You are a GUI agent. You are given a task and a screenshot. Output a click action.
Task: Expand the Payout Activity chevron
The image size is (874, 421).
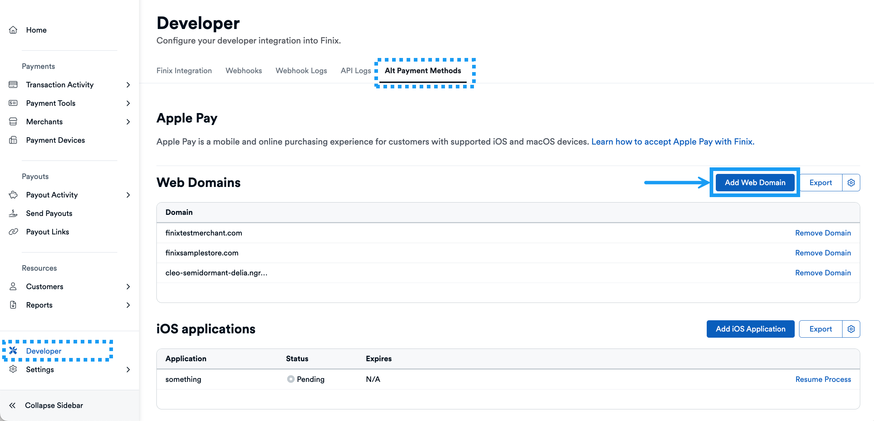pyautogui.click(x=128, y=195)
